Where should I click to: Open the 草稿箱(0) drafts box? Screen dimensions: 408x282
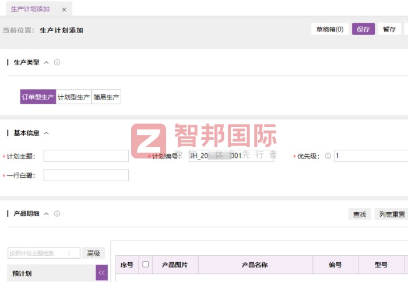330,29
